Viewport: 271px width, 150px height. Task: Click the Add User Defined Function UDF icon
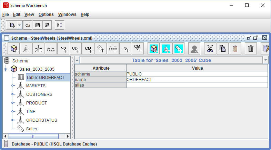coord(76,49)
